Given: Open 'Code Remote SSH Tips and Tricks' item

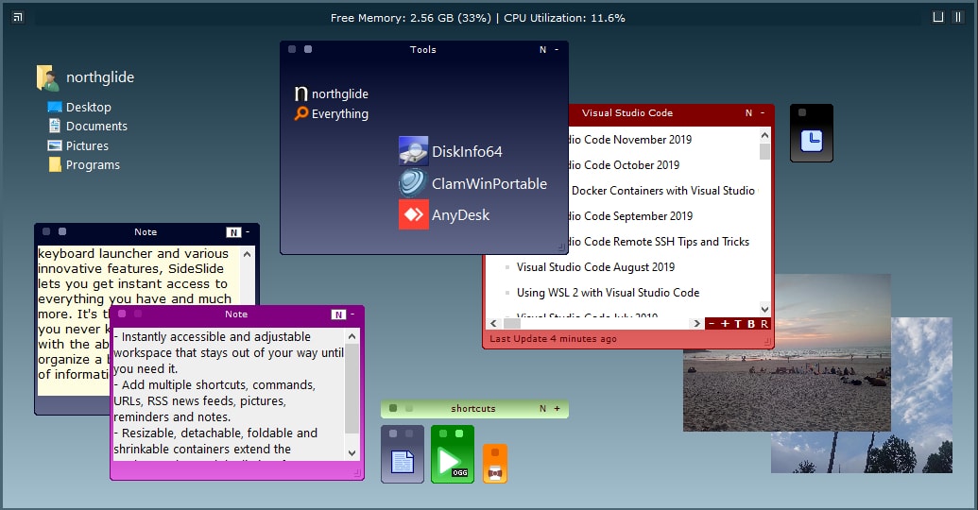Looking at the screenshot, I should tap(659, 241).
